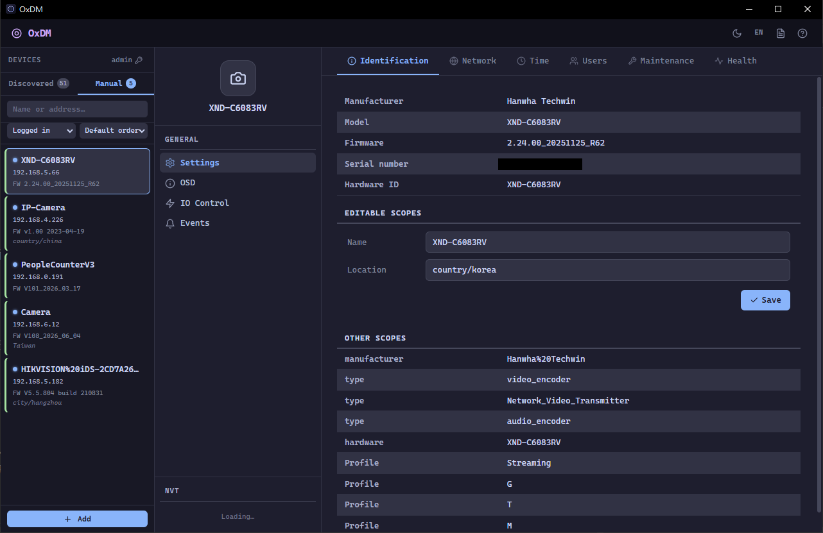Open the Users tab
The height and width of the screenshot is (533, 823).
click(588, 61)
